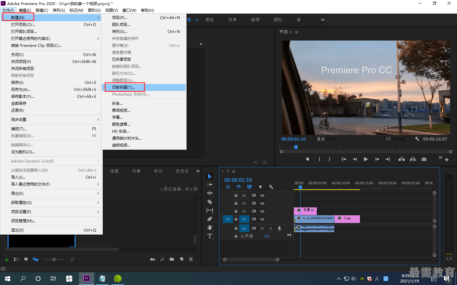This screenshot has width=457, height=285.
Task: Create New Bin in project panel
Action: (x=172, y=259)
